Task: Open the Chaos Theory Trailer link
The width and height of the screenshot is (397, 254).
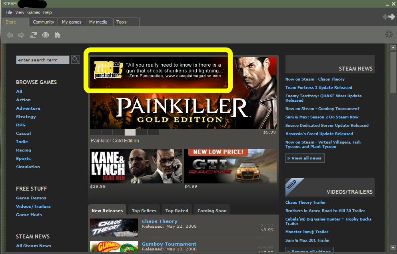Action: tap(305, 202)
